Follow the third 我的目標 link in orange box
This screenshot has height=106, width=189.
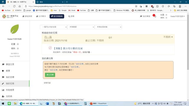click(54, 70)
